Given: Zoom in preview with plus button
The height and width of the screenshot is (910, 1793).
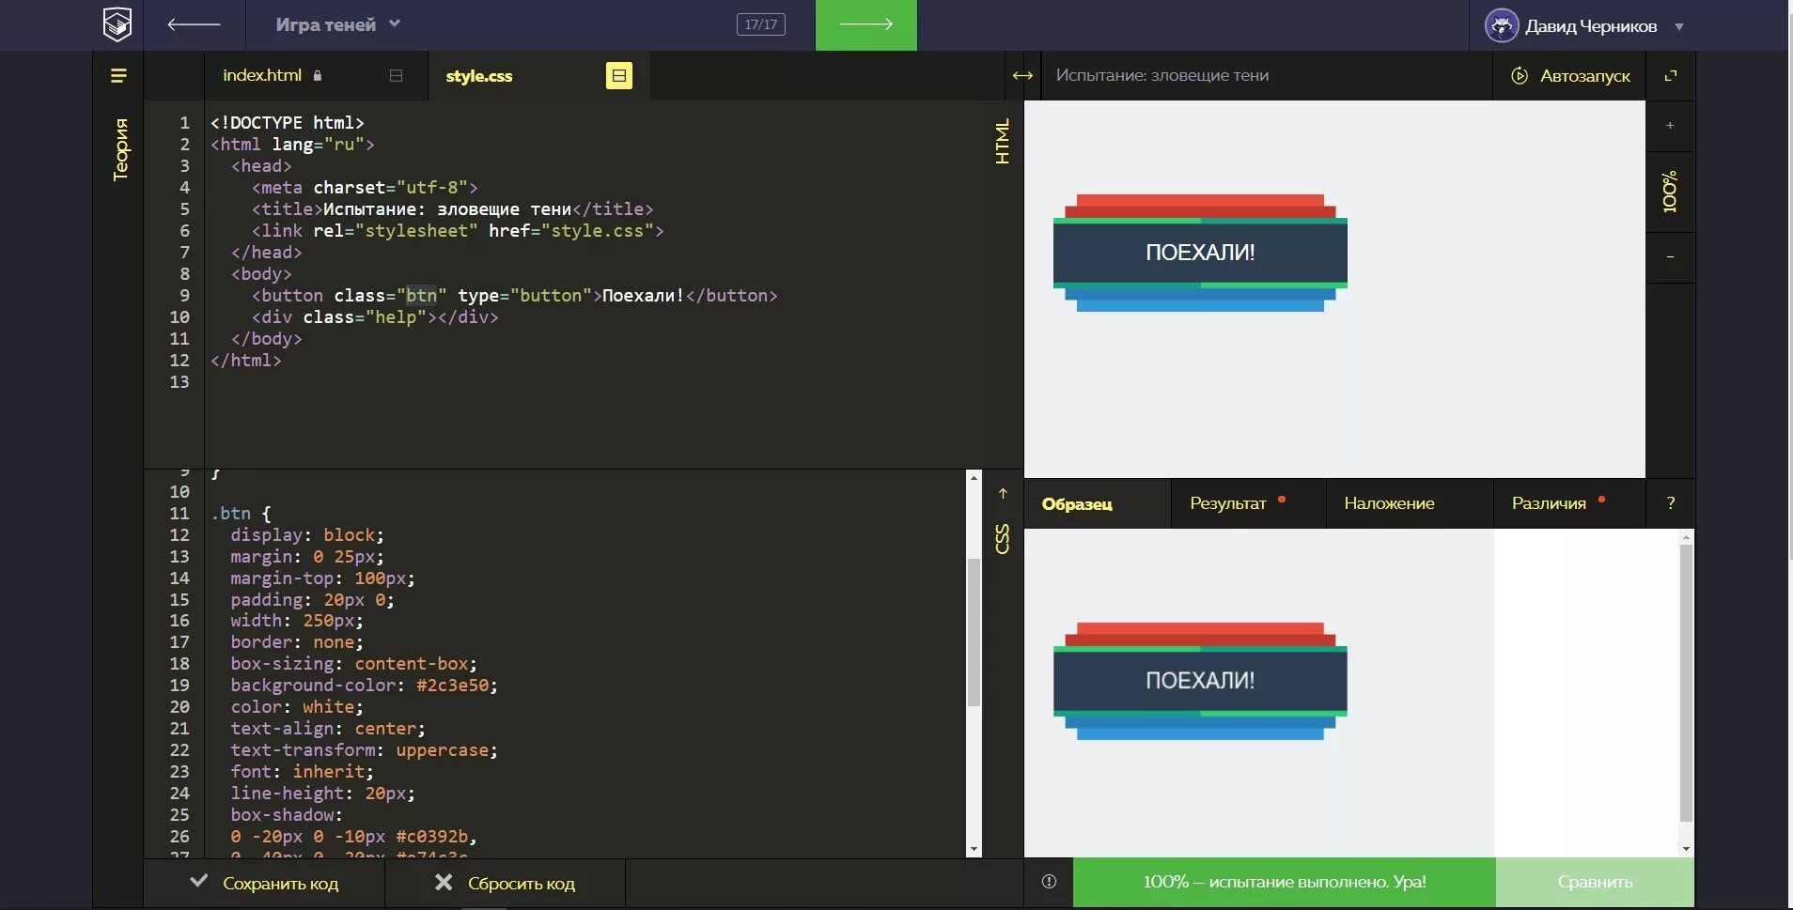Looking at the screenshot, I should (1670, 126).
